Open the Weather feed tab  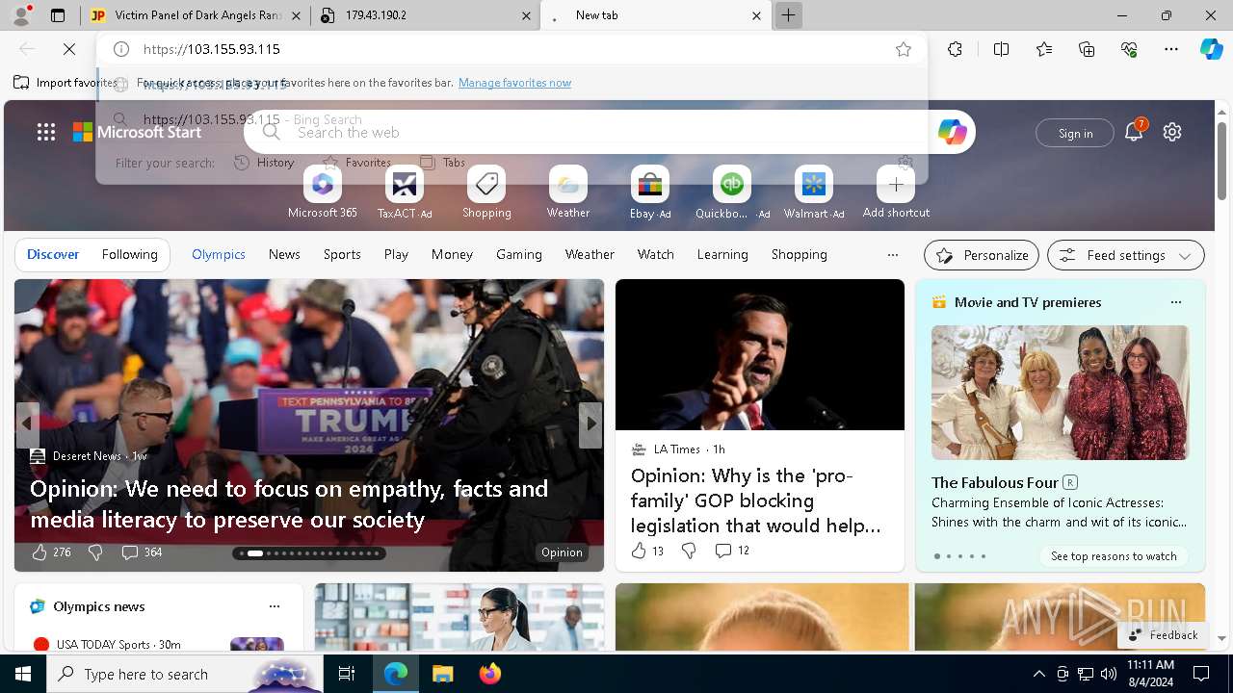click(x=590, y=254)
